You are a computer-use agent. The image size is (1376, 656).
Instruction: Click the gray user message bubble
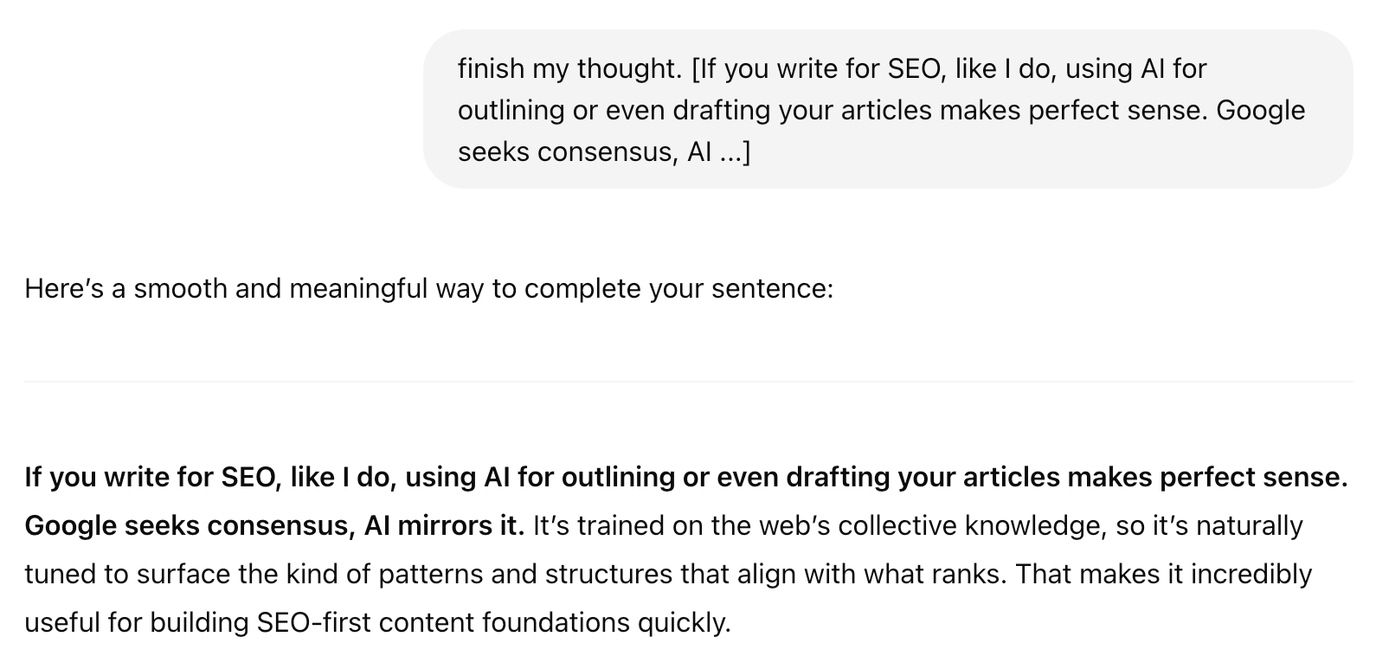tap(887, 109)
